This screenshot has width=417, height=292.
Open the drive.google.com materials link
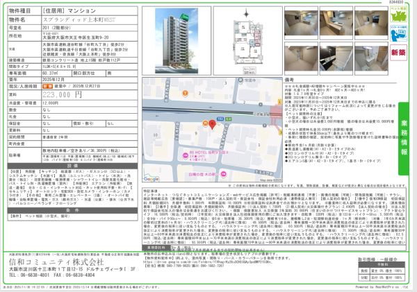click(x=208, y=261)
